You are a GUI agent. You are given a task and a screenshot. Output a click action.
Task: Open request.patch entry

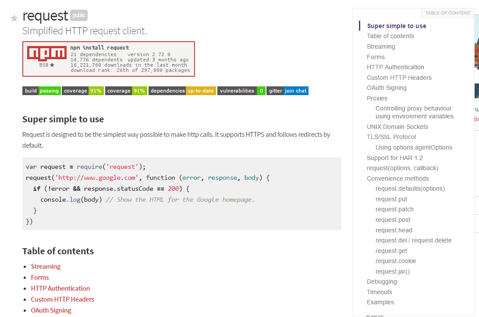394,210
